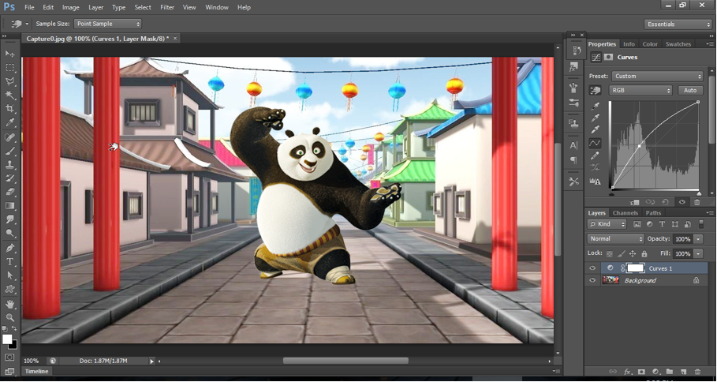Open the Styles panel icon
This screenshot has height=382, width=717.
(573, 68)
